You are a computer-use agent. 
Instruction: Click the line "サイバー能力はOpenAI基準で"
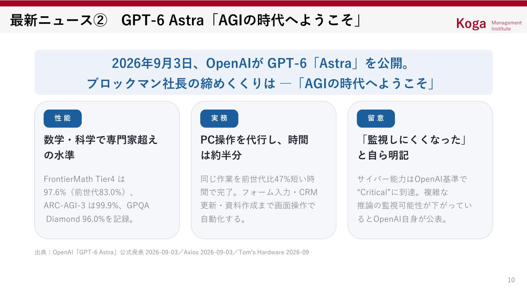click(x=412, y=179)
